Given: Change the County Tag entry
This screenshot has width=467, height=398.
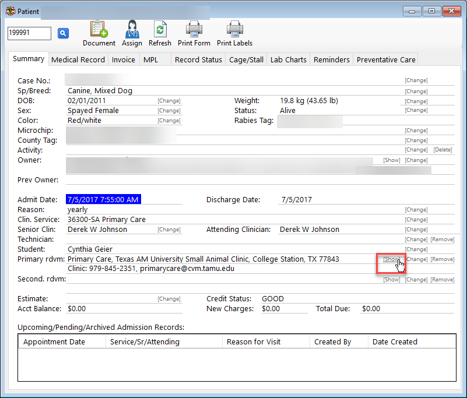Looking at the screenshot, I should tap(416, 140).
